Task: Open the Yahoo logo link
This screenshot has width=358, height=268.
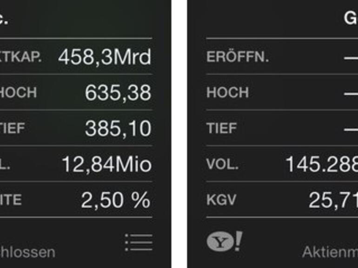Action: [224, 242]
